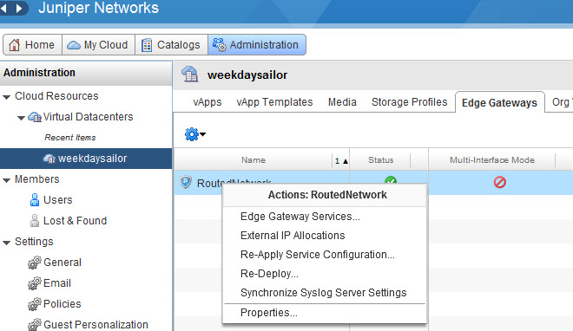Image resolution: width=573 pixels, height=331 pixels.
Task: Click the Recent Items label
Action: click(70, 138)
